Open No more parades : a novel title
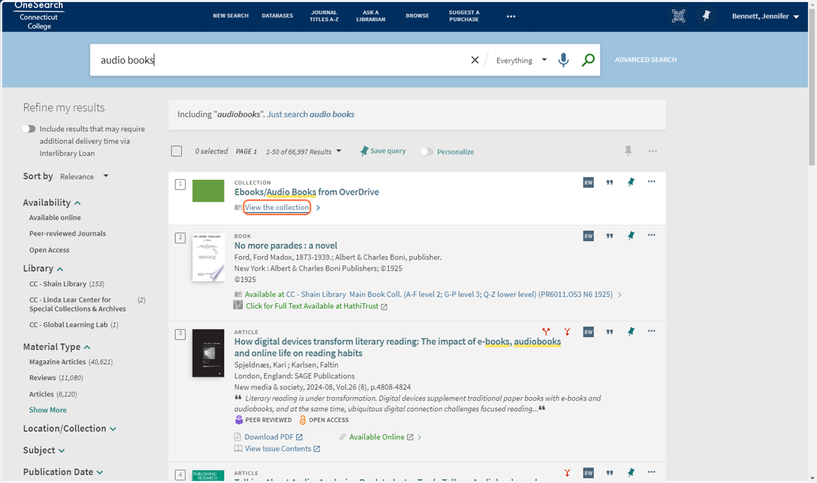Image resolution: width=817 pixels, height=483 pixels. click(286, 245)
